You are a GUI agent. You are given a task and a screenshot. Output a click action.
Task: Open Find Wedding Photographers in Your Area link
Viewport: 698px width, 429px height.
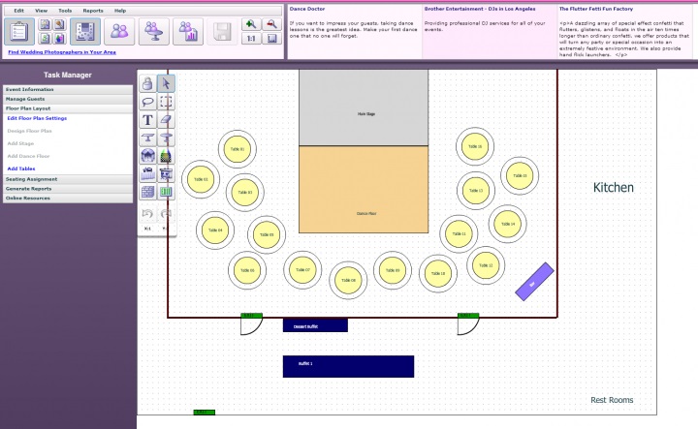tap(62, 52)
